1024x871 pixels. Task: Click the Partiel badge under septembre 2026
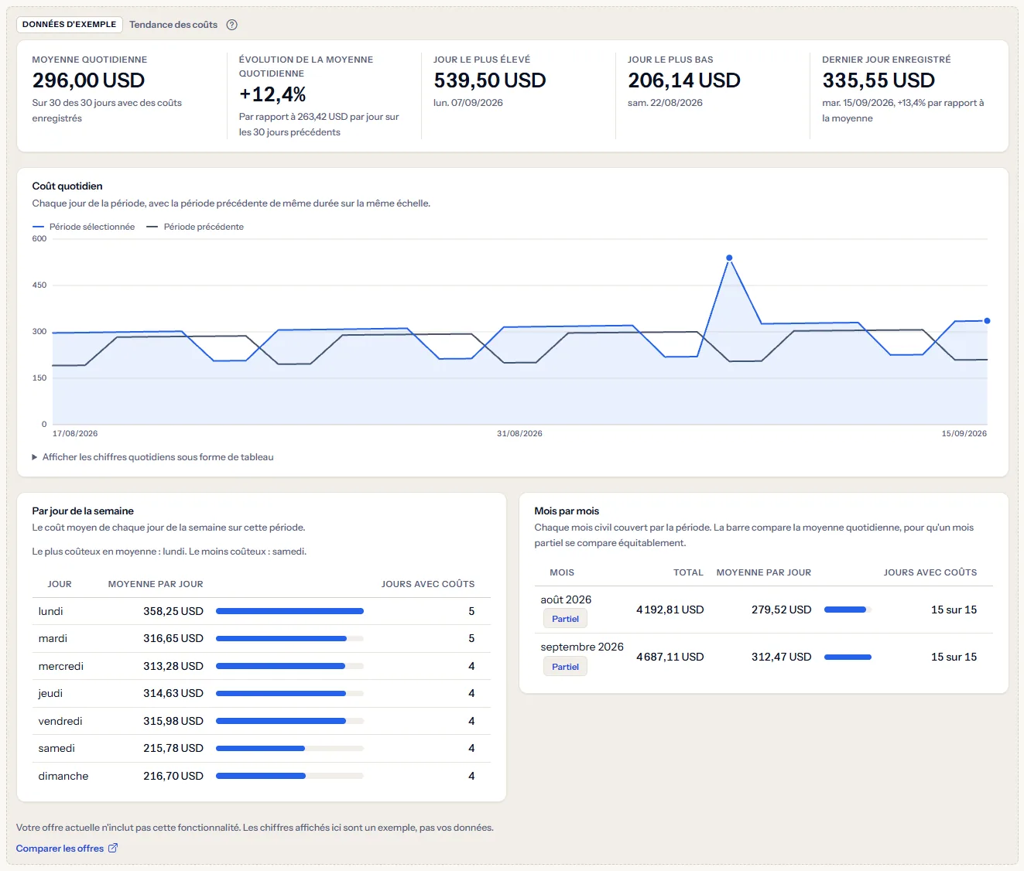click(x=565, y=667)
